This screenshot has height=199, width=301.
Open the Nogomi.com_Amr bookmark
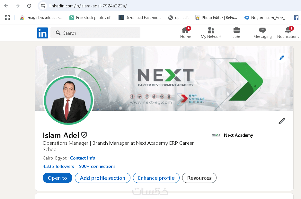click(266, 18)
